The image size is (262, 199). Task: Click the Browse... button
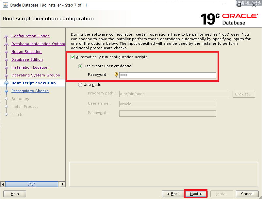[244, 94]
